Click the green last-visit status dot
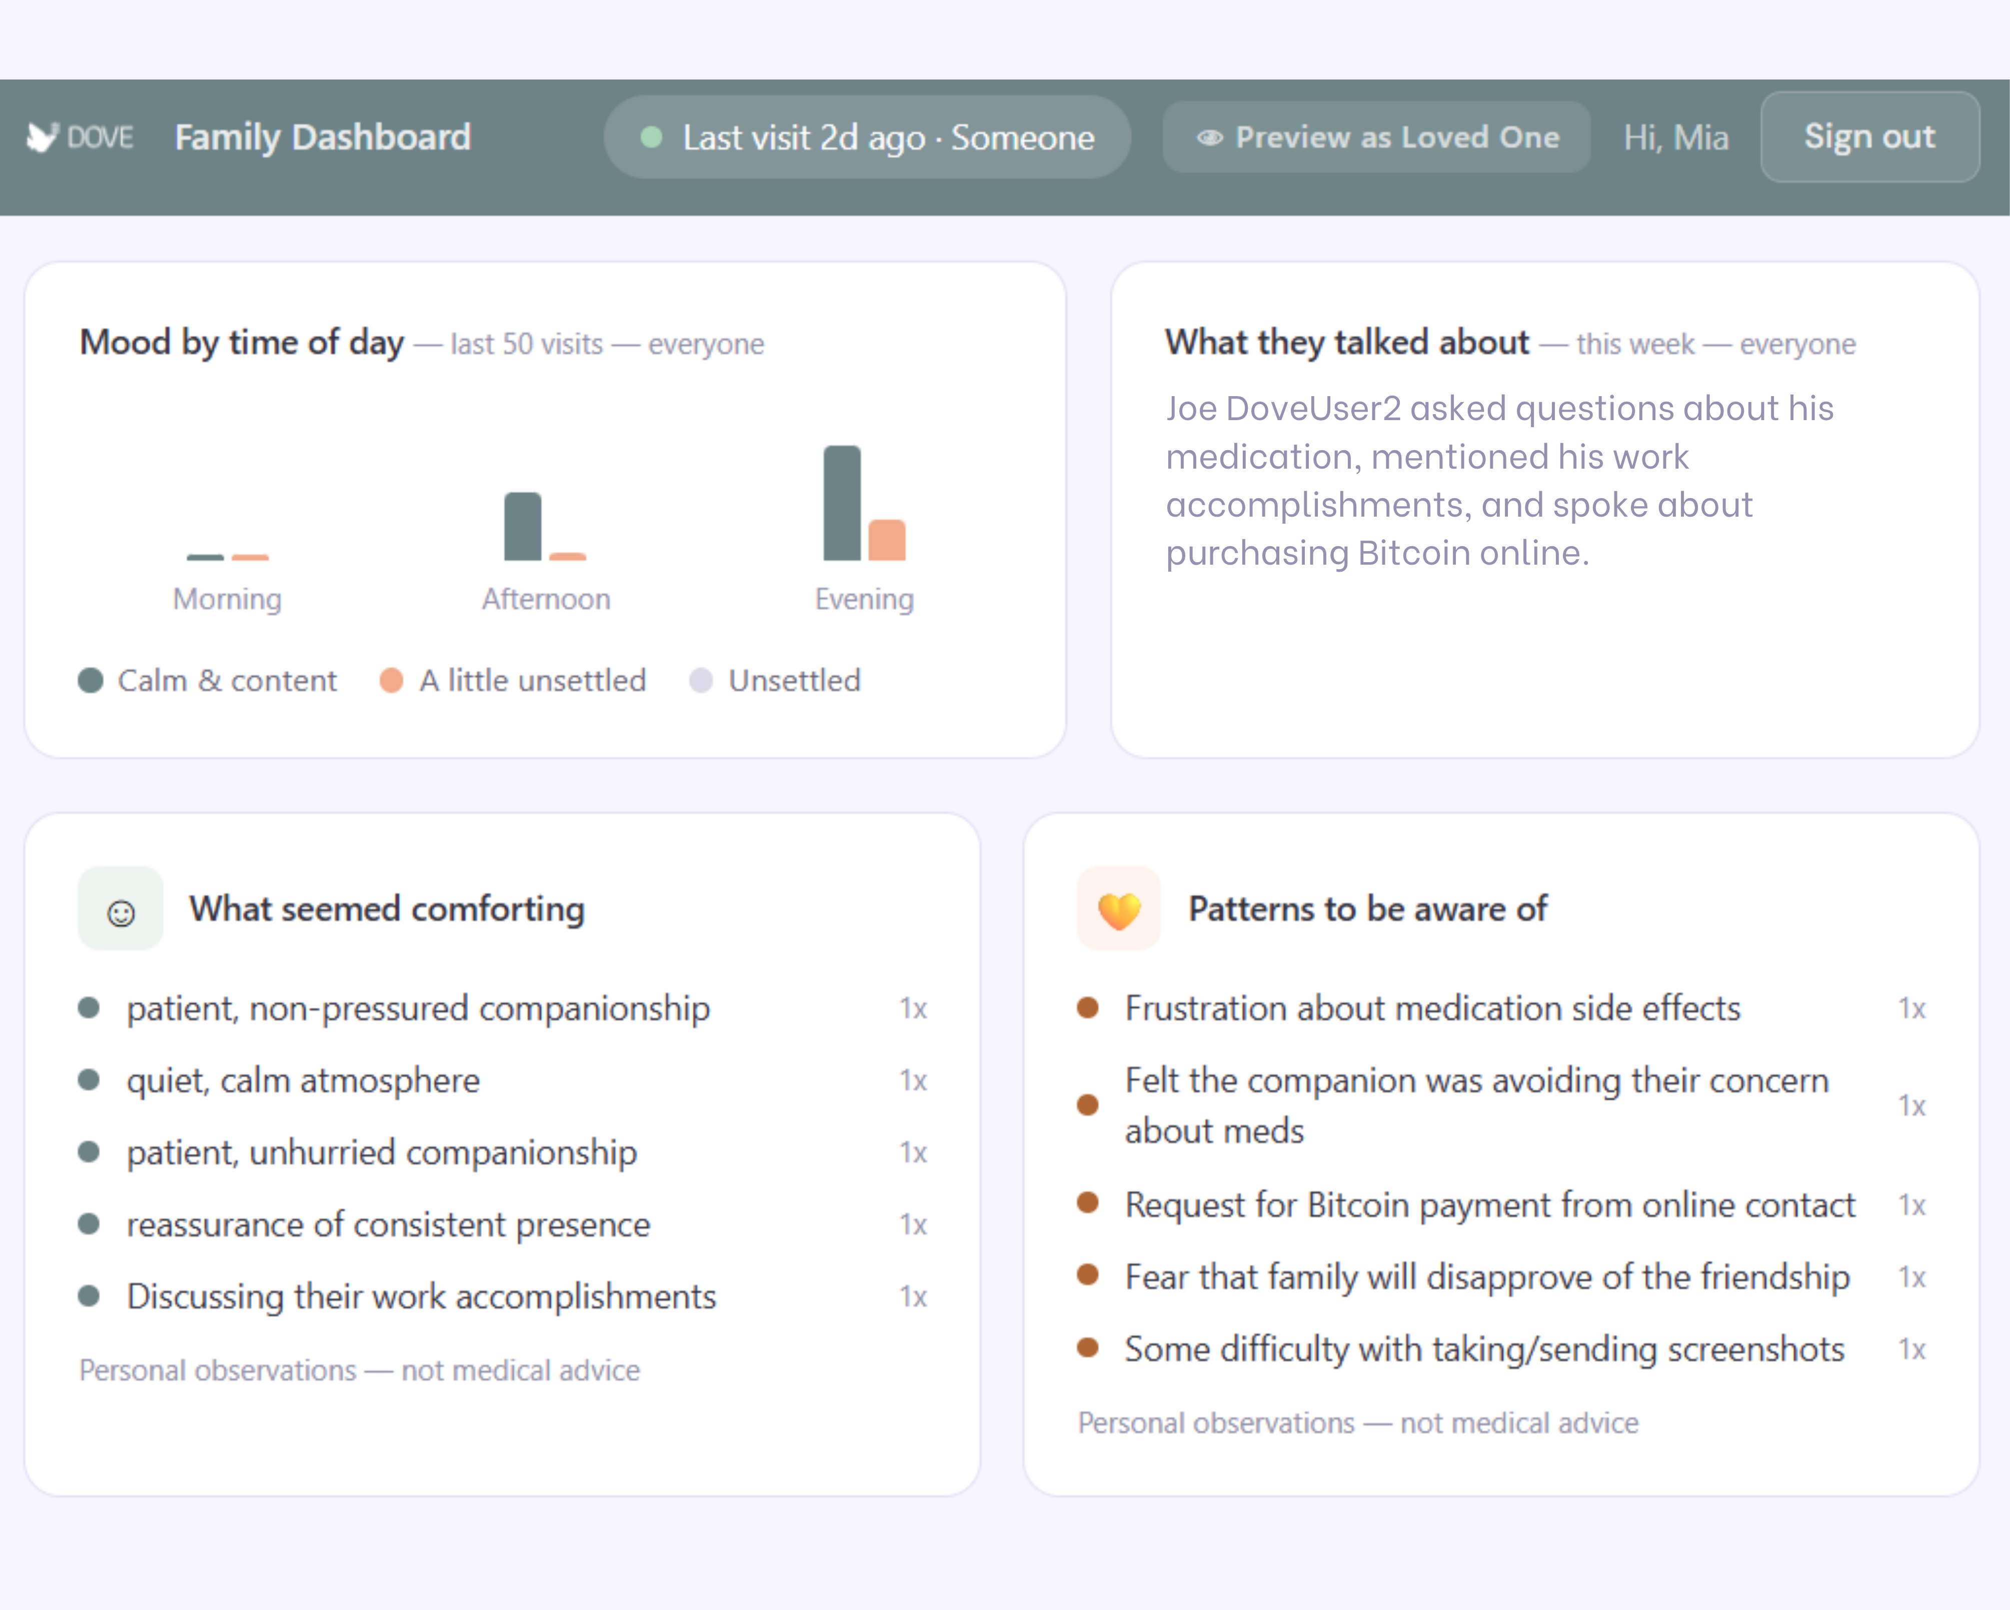This screenshot has width=2010, height=1610. point(652,138)
